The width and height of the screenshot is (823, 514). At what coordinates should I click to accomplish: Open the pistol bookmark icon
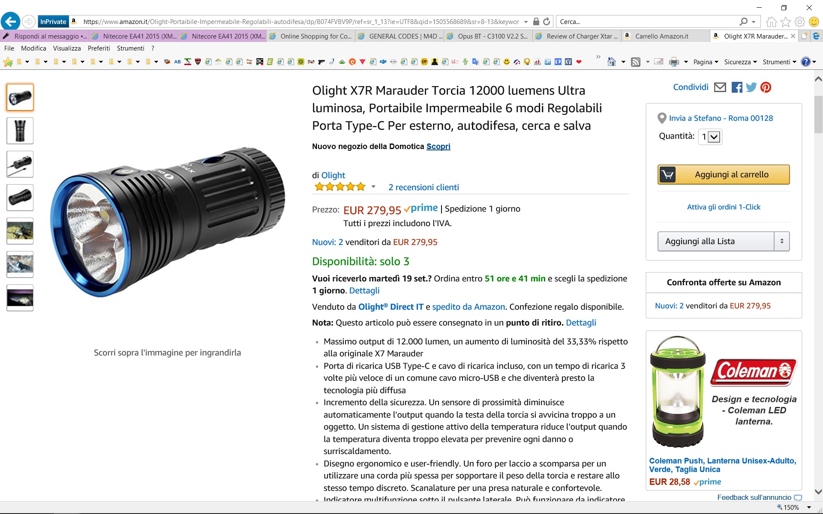321,62
